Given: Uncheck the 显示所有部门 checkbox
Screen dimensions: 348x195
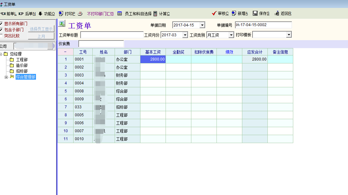Looking at the screenshot, I should tap(1, 24).
